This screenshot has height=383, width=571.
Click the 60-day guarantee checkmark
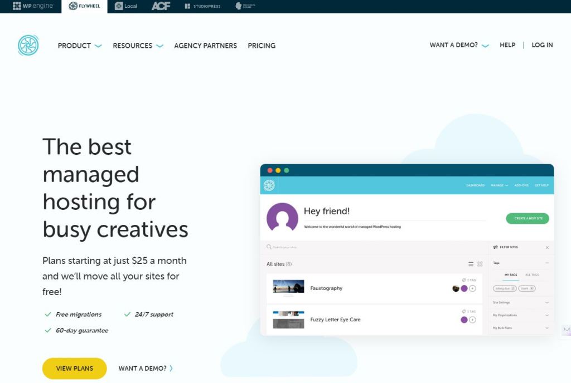click(x=48, y=330)
